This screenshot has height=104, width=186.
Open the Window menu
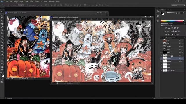(x=52, y=2)
